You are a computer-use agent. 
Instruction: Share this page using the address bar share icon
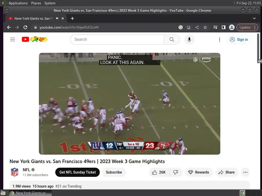pos(197,27)
